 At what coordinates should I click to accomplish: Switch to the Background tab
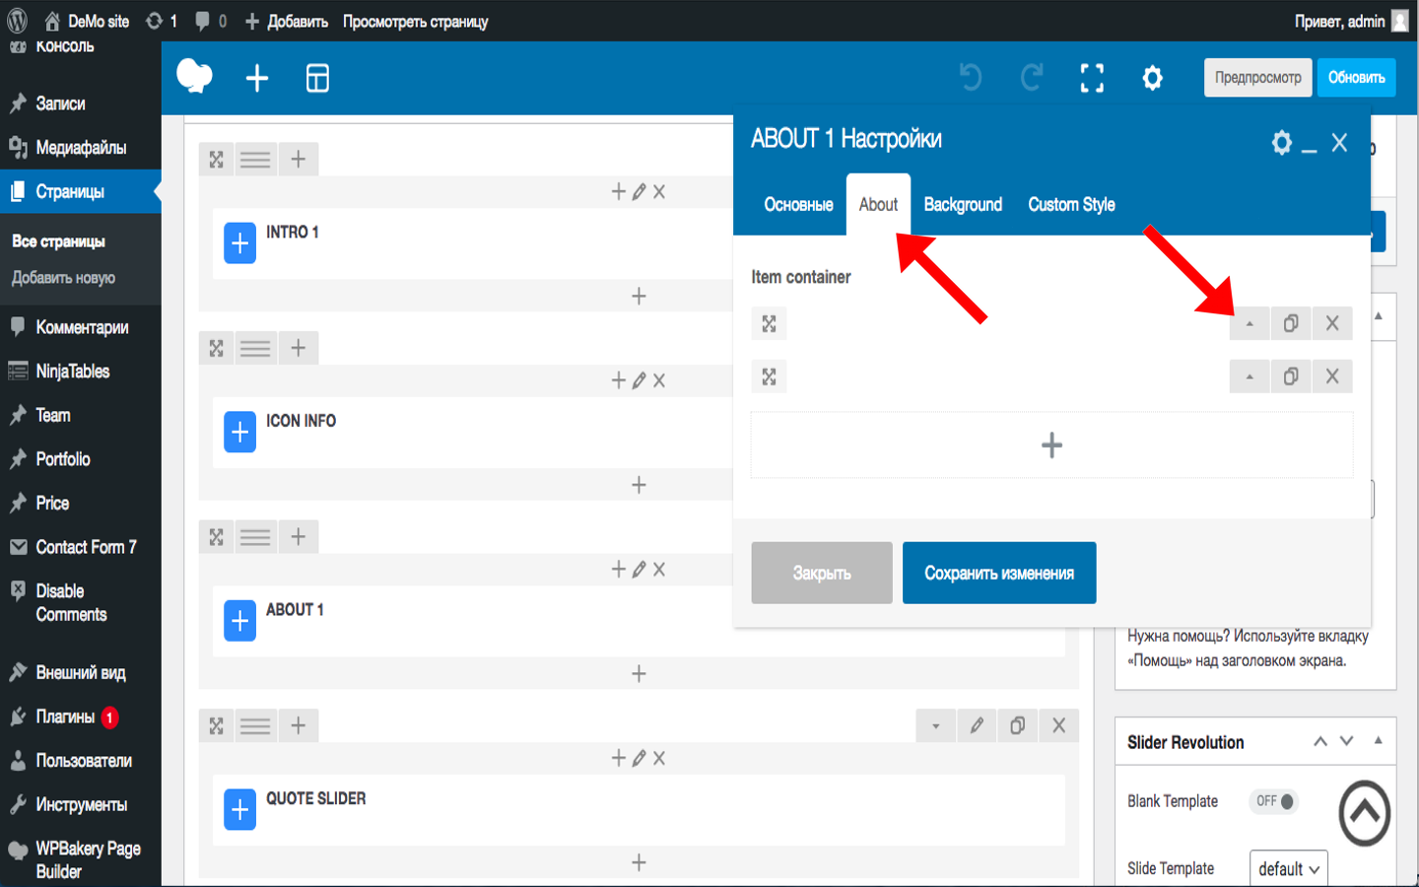963,204
